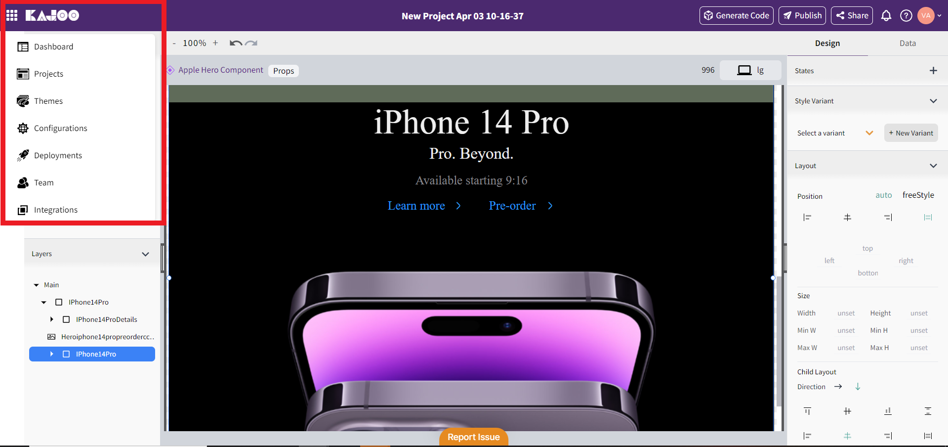
Task: Click the top position field
Action: point(867,249)
